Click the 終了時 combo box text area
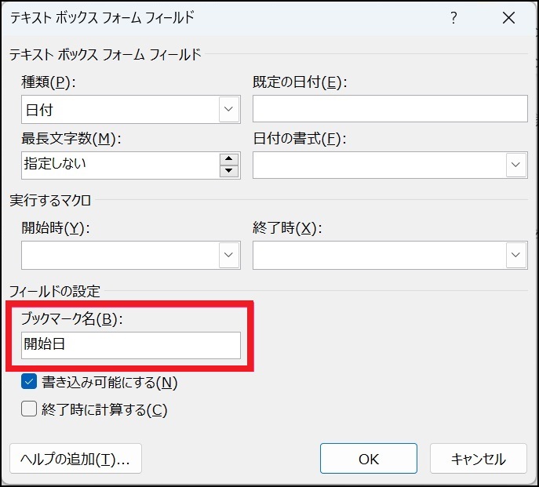The image size is (539, 487). (380, 255)
